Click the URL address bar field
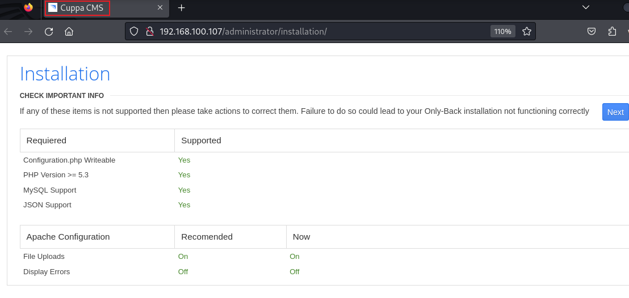 click(x=341, y=32)
